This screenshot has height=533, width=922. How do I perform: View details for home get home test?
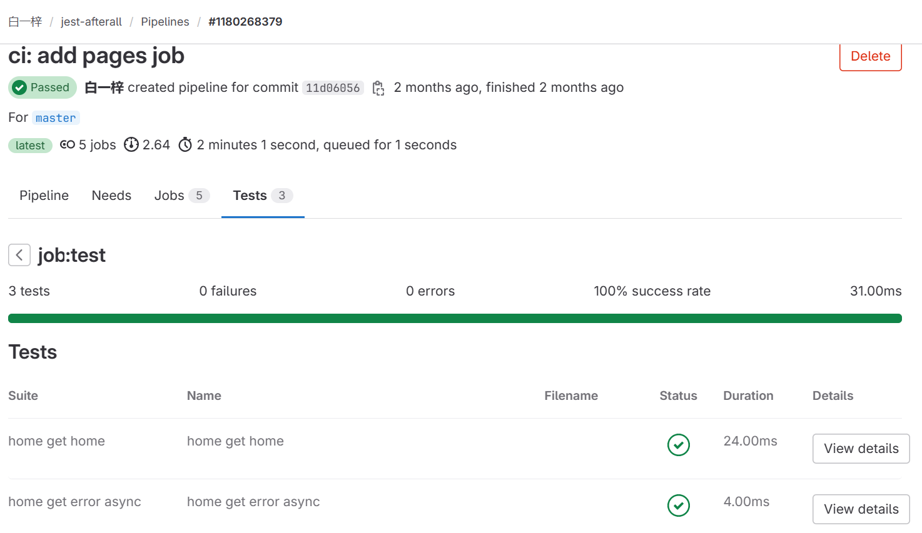861,449
